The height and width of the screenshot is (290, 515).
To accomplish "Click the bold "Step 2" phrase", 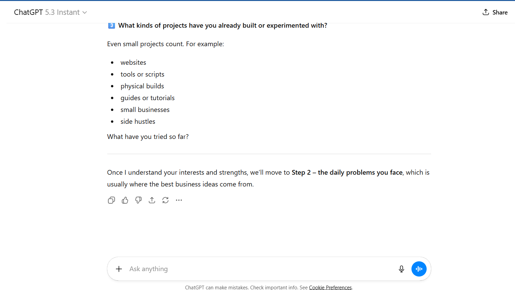I will 301,173.
